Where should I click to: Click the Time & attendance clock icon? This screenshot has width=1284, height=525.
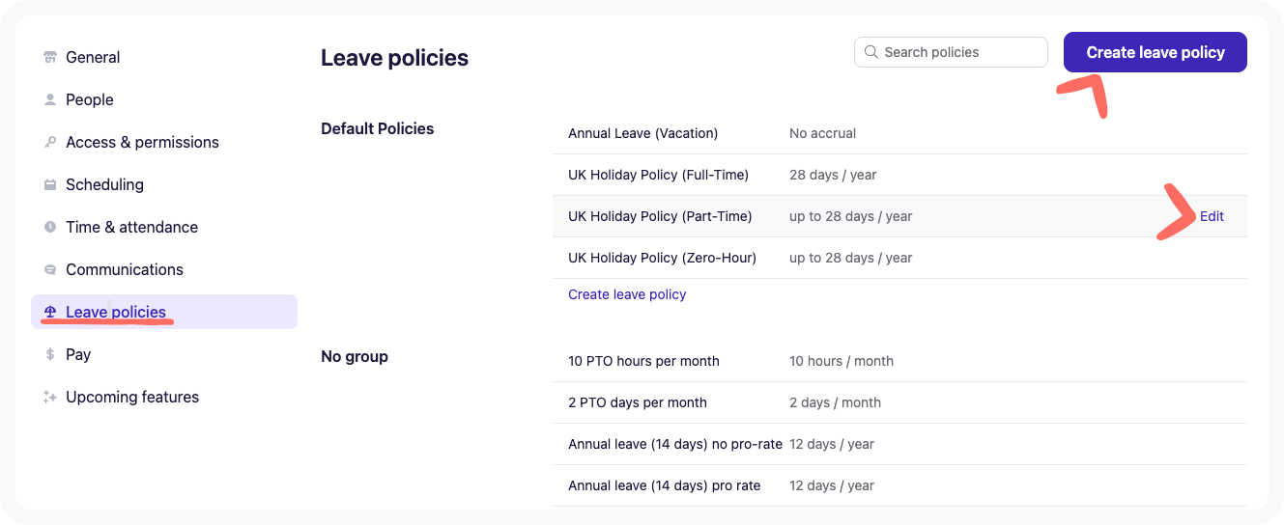(x=50, y=227)
